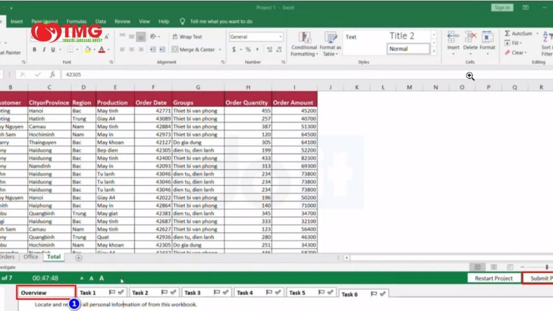
Task: Click Restart Project
Action: [x=494, y=279]
